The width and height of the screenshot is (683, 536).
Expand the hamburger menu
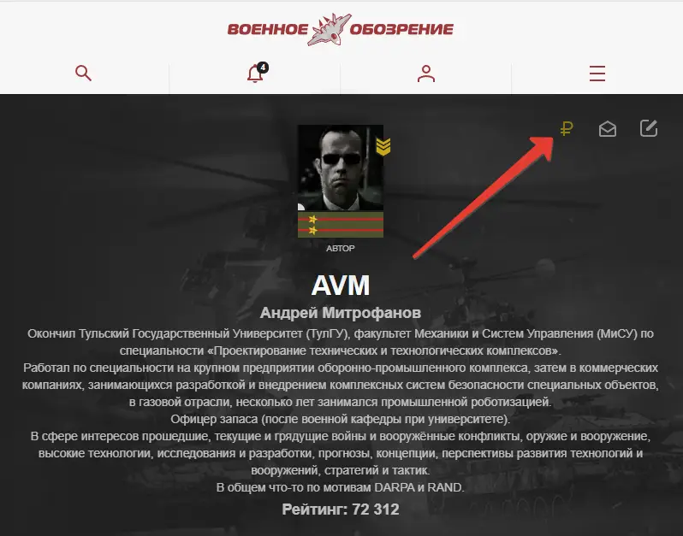click(597, 74)
